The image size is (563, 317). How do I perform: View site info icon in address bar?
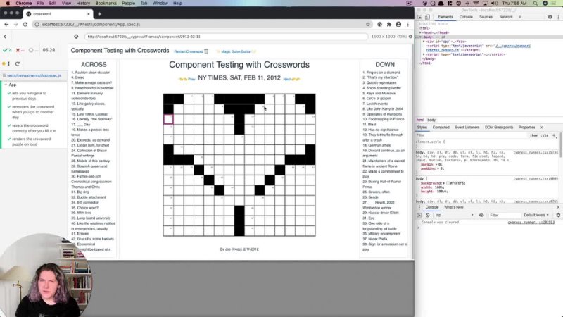tap(37, 25)
